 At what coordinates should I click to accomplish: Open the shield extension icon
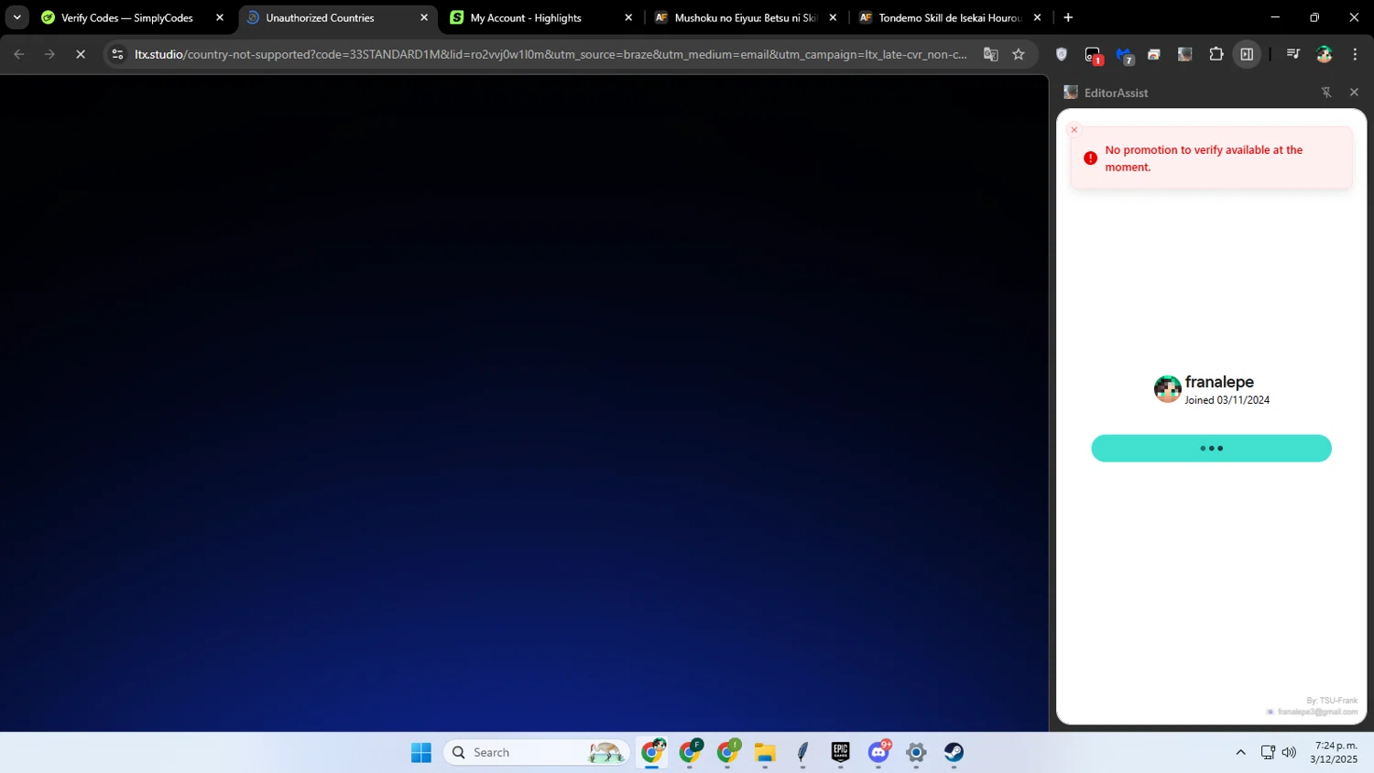1062,54
